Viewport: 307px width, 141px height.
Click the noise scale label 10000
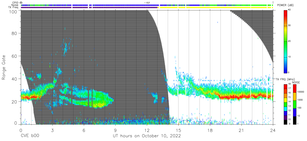pyautogui.click(x=300, y=92)
